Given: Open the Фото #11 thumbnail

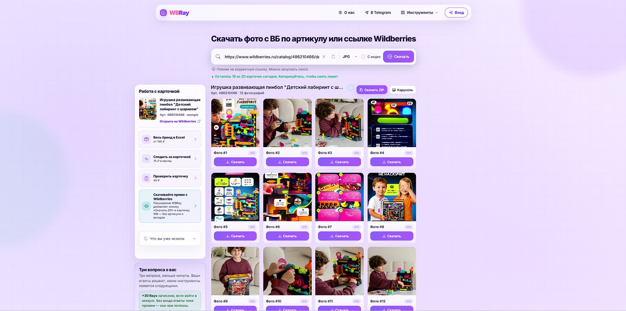Looking at the screenshot, I should 340,271.
